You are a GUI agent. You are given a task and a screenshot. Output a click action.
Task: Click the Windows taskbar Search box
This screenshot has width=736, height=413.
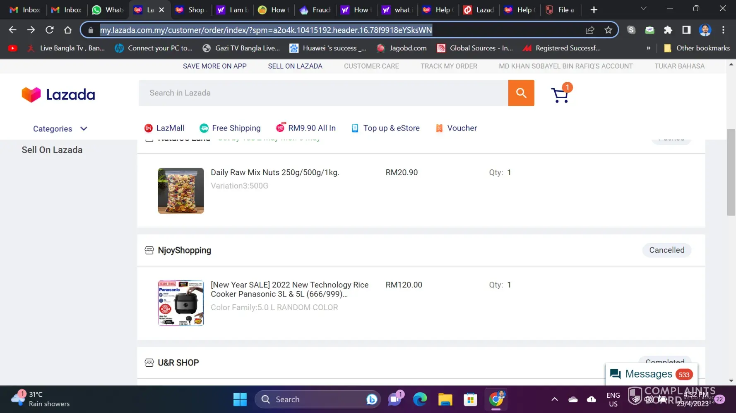[x=317, y=399]
